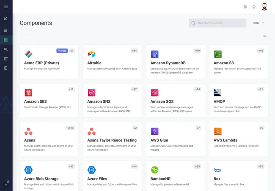Open the Asana Taylor Reece Testing title
The image size is (275, 191).
[x=112, y=140]
